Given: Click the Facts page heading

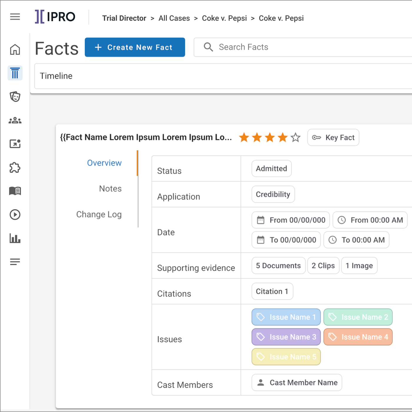Looking at the screenshot, I should [x=57, y=49].
